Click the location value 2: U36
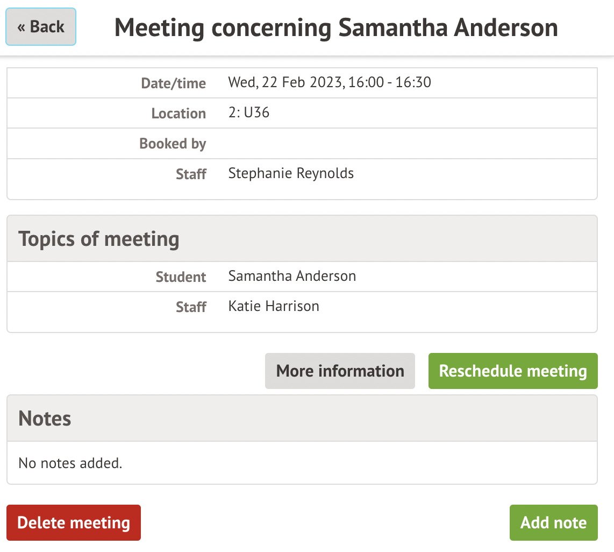This screenshot has width=614, height=552. pyautogui.click(x=249, y=113)
